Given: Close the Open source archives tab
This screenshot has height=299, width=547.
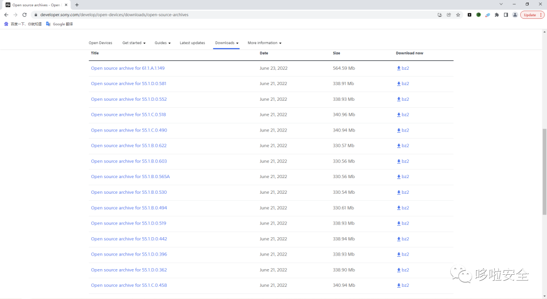Looking at the screenshot, I should (x=66, y=5).
